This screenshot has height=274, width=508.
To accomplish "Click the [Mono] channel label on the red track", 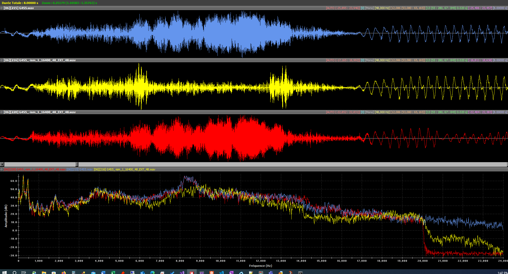I will 369,112.
